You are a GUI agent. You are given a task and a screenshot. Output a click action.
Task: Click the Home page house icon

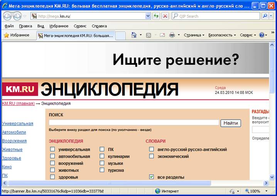click(134, 35)
